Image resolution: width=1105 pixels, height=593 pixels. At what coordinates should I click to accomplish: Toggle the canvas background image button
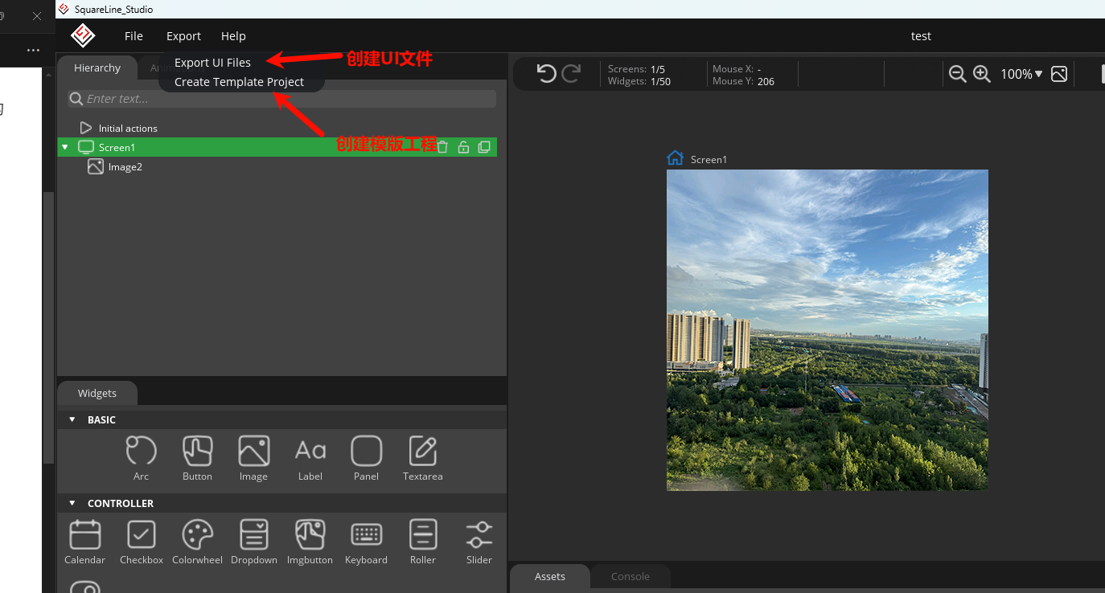click(1059, 74)
